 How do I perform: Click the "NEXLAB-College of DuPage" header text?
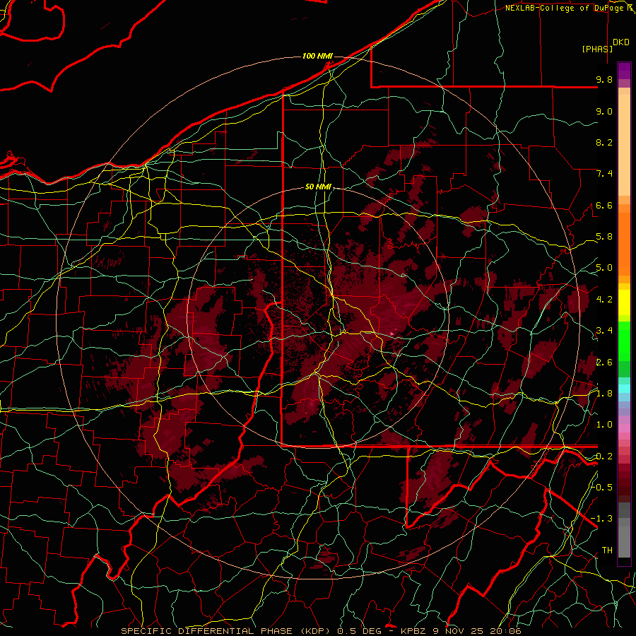(x=564, y=8)
